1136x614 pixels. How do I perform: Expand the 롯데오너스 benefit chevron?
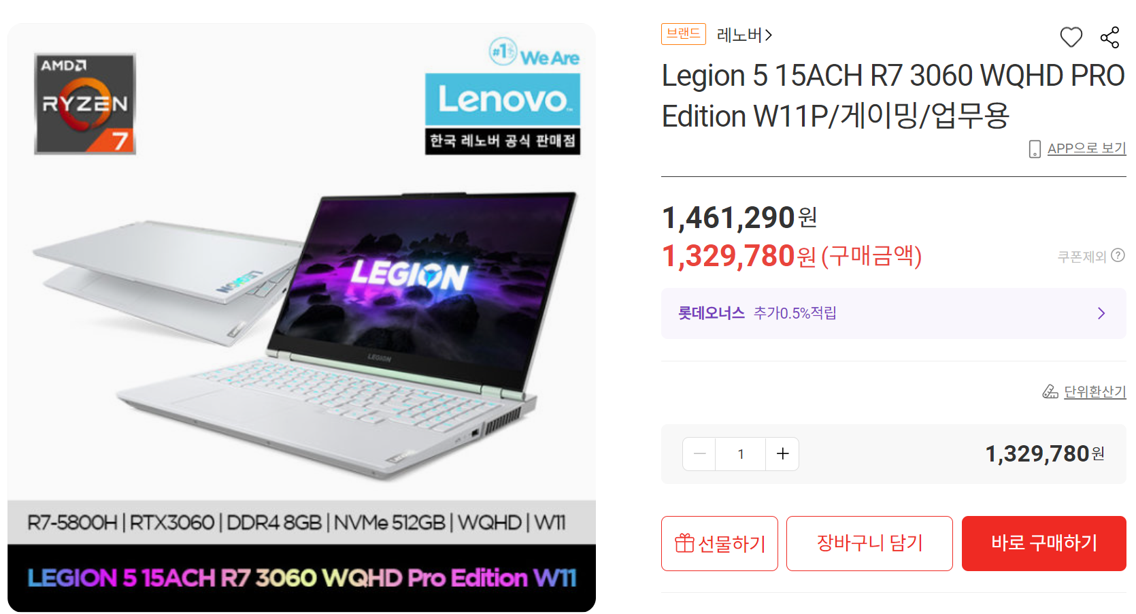pyautogui.click(x=1101, y=313)
